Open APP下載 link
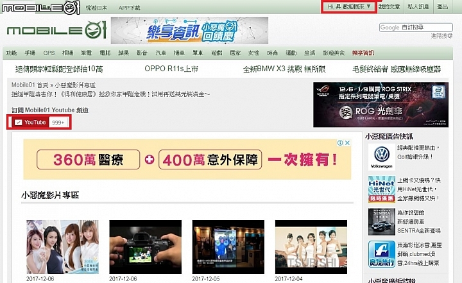462x283 pixels. tap(129, 8)
